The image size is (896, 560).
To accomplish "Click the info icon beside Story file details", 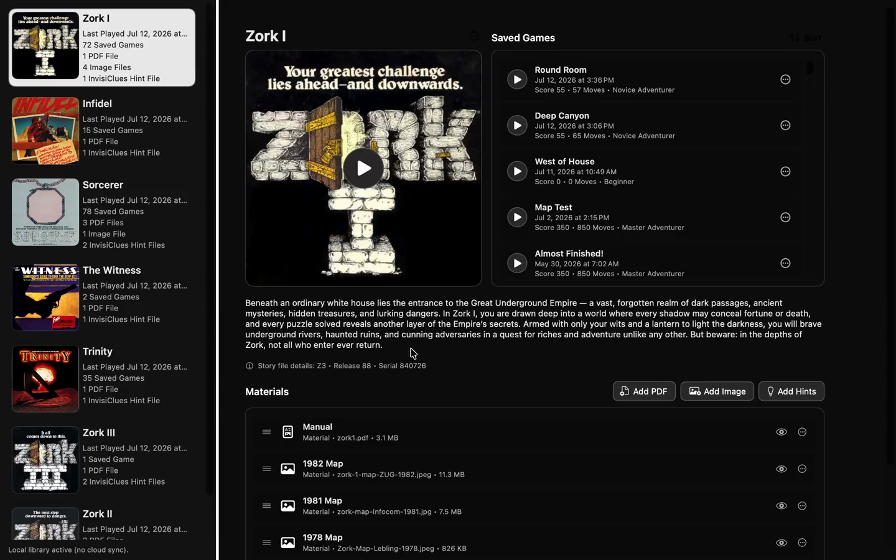I will [x=250, y=366].
